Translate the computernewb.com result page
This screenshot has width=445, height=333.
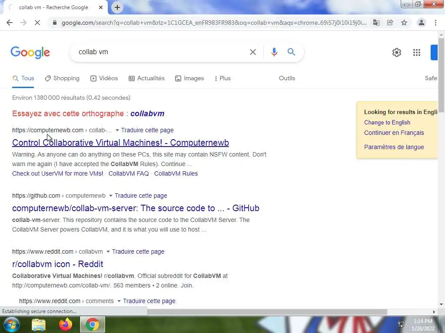tap(147, 130)
